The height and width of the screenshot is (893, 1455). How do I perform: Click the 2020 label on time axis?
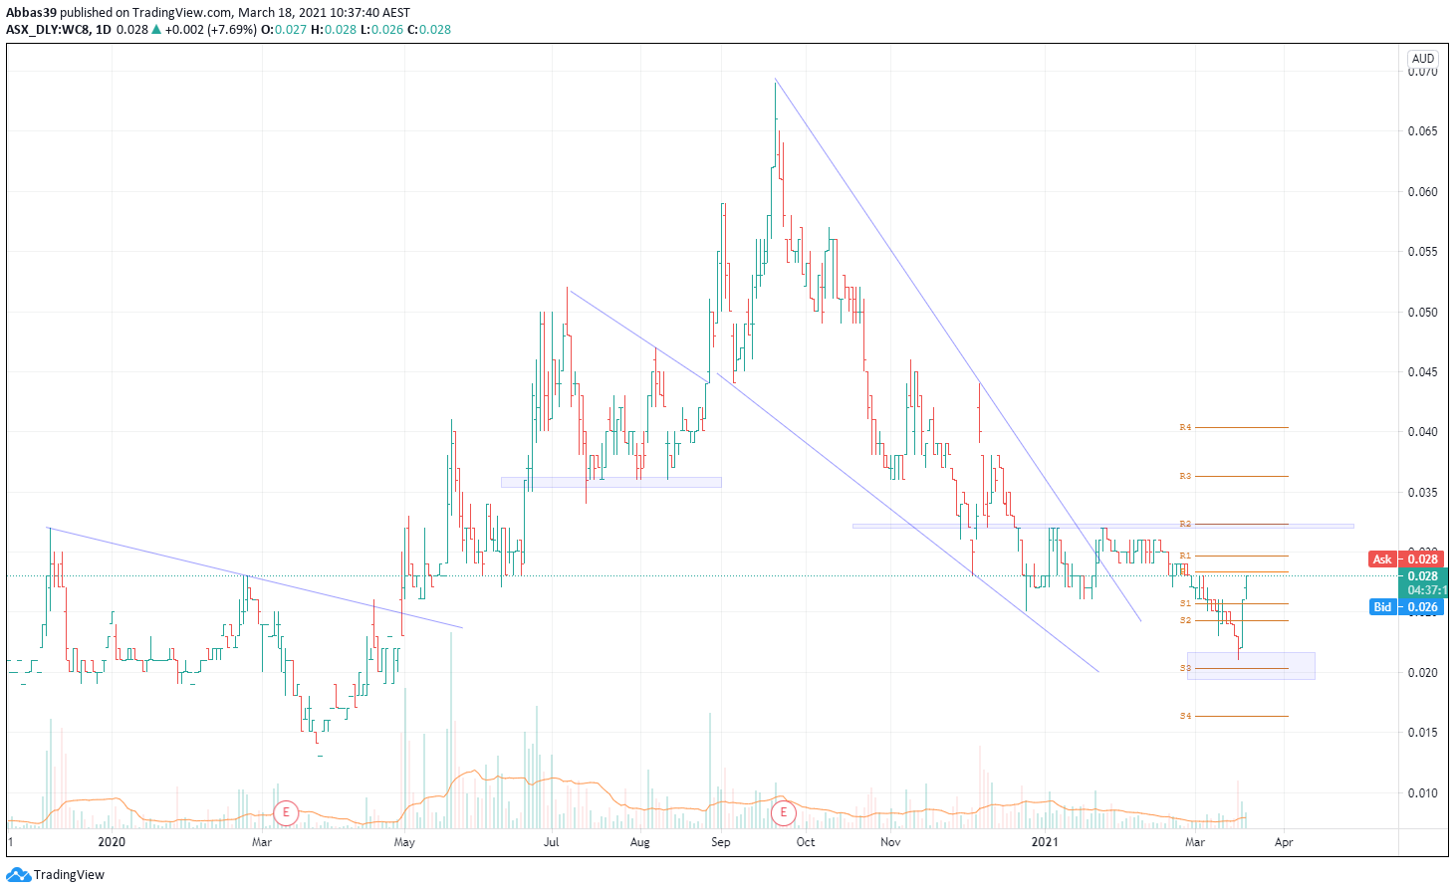pyautogui.click(x=113, y=842)
